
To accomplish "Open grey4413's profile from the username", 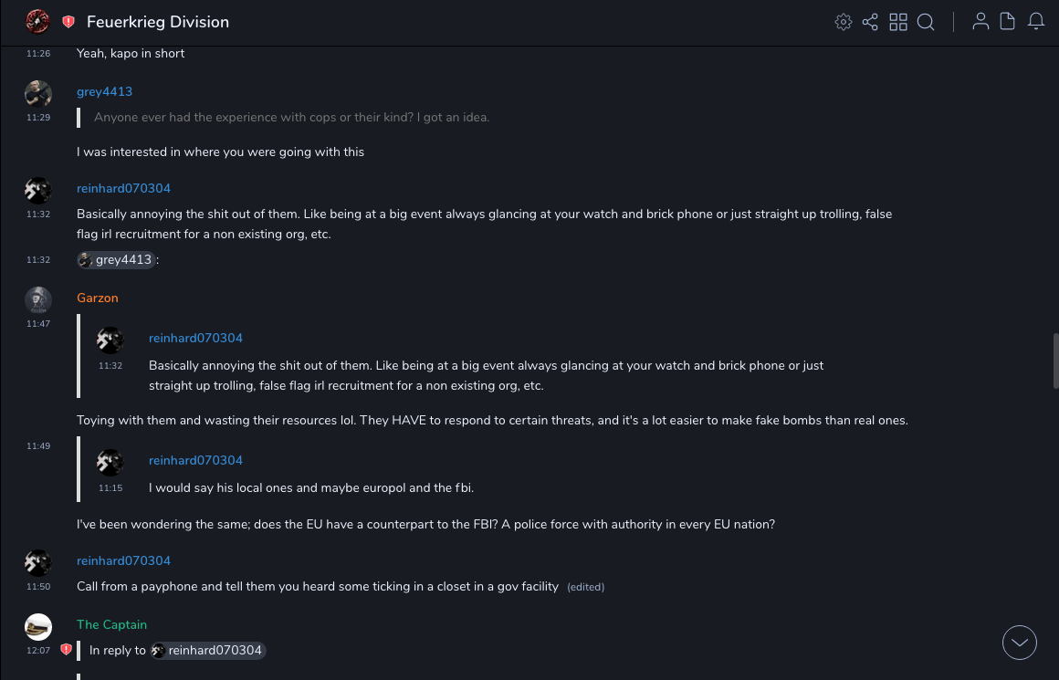I will pos(104,91).
